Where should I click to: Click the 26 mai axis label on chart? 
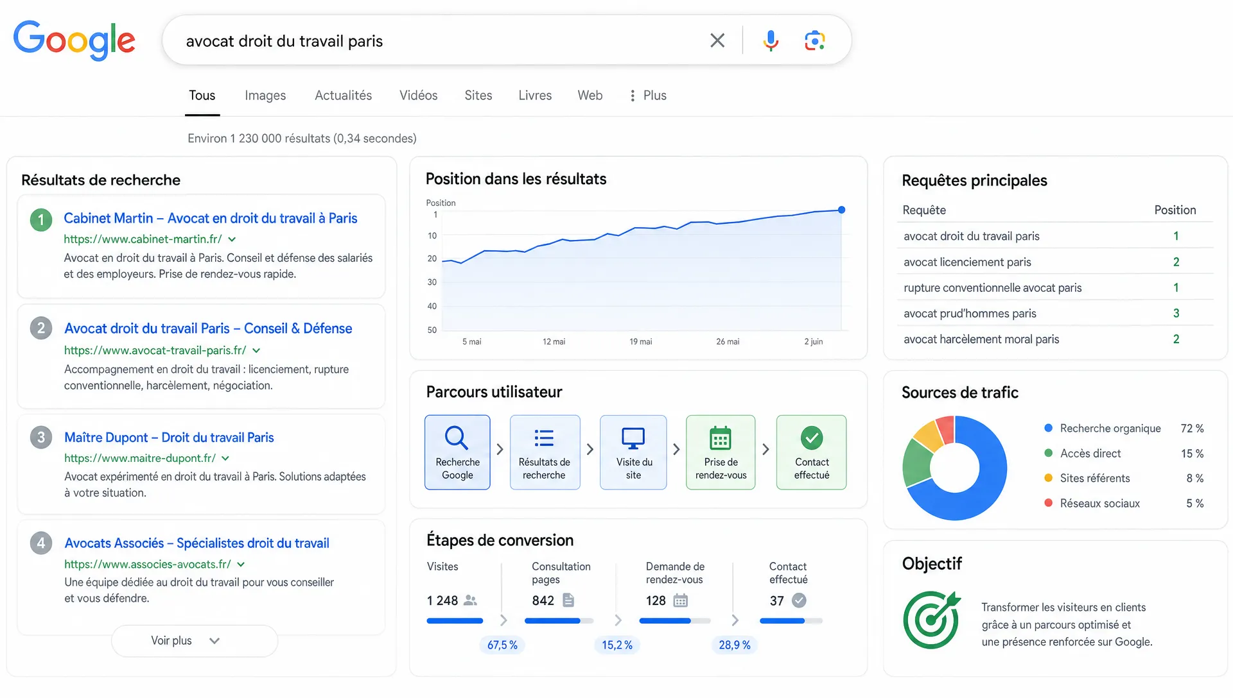[728, 341]
